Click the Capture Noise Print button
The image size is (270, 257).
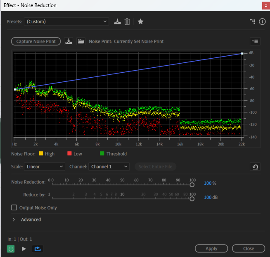tap(36, 41)
